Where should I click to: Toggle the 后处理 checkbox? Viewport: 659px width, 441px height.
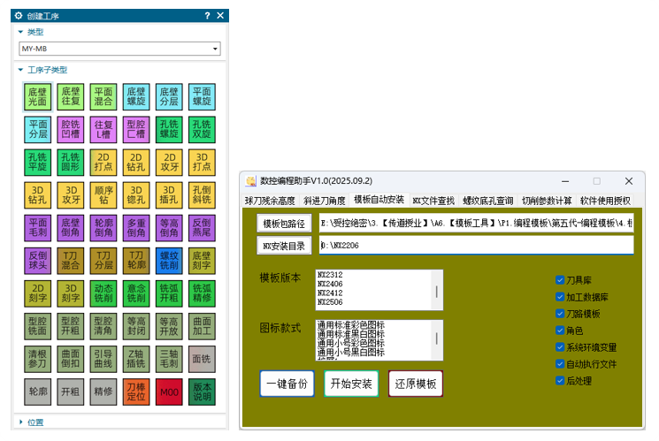coord(560,381)
